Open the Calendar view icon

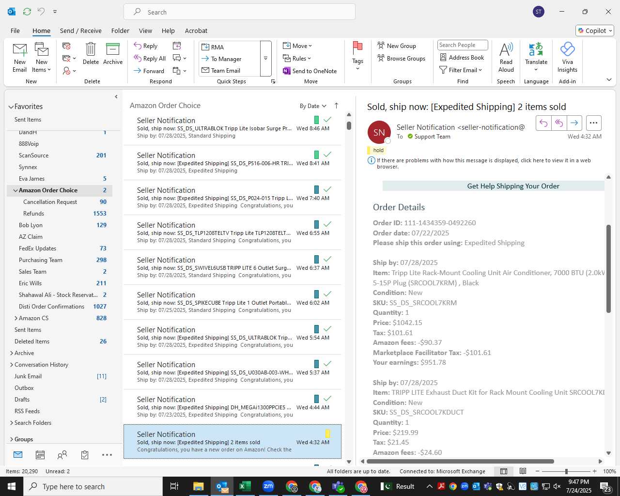click(x=40, y=455)
